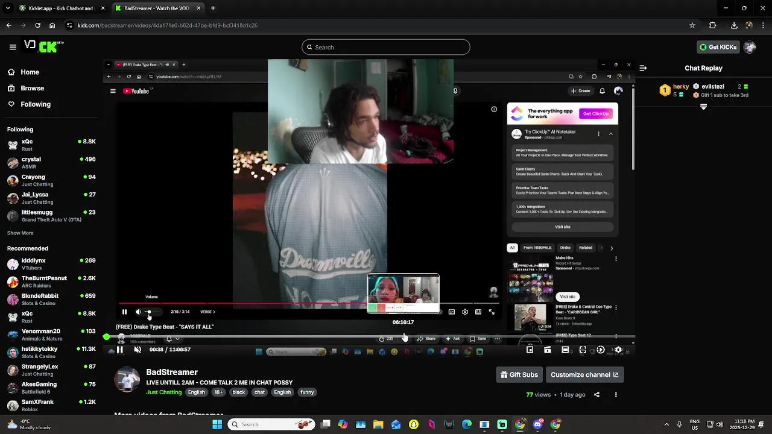This screenshot has height=434, width=772.
Task: Click the address bar URL
Action: click(168, 25)
